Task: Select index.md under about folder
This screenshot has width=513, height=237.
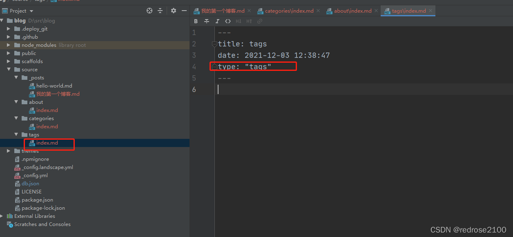Action: 47,110
